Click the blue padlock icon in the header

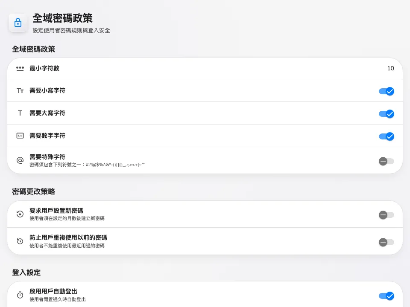click(18, 23)
